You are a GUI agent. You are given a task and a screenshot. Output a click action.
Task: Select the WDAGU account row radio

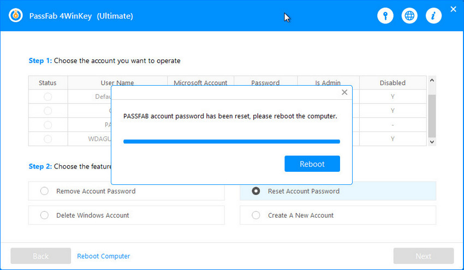point(47,139)
